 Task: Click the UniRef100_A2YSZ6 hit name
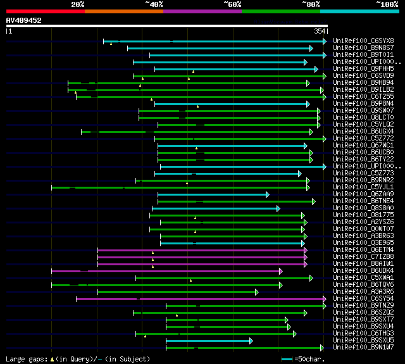363,222
